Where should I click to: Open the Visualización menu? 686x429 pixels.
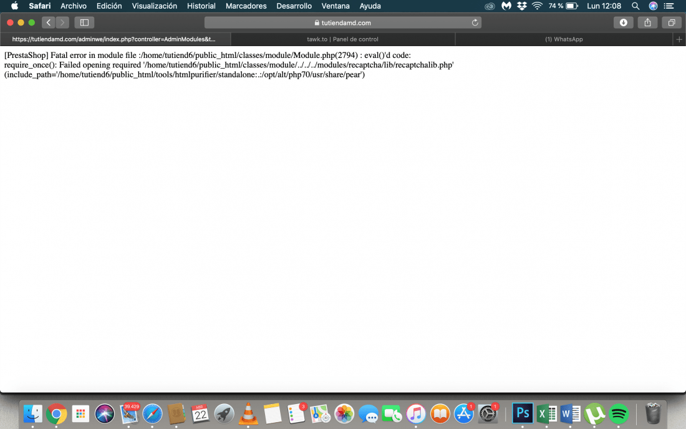coord(155,6)
